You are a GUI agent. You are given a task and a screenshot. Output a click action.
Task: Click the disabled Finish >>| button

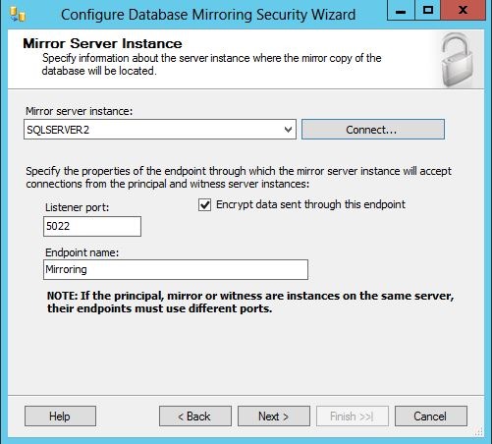pyautogui.click(x=353, y=416)
